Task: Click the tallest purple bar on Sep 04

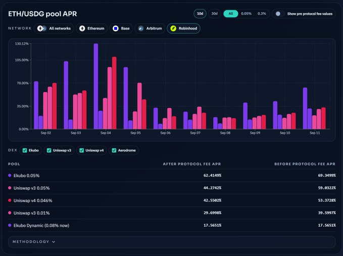Action: pos(96,86)
